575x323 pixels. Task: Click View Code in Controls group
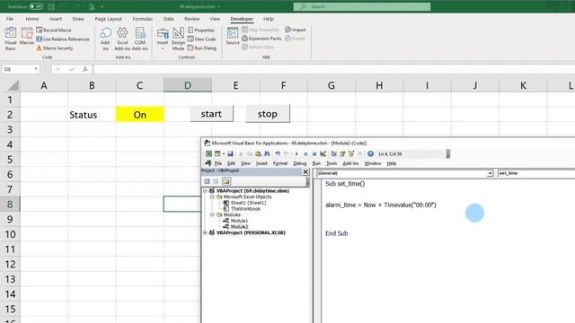[x=201, y=39]
